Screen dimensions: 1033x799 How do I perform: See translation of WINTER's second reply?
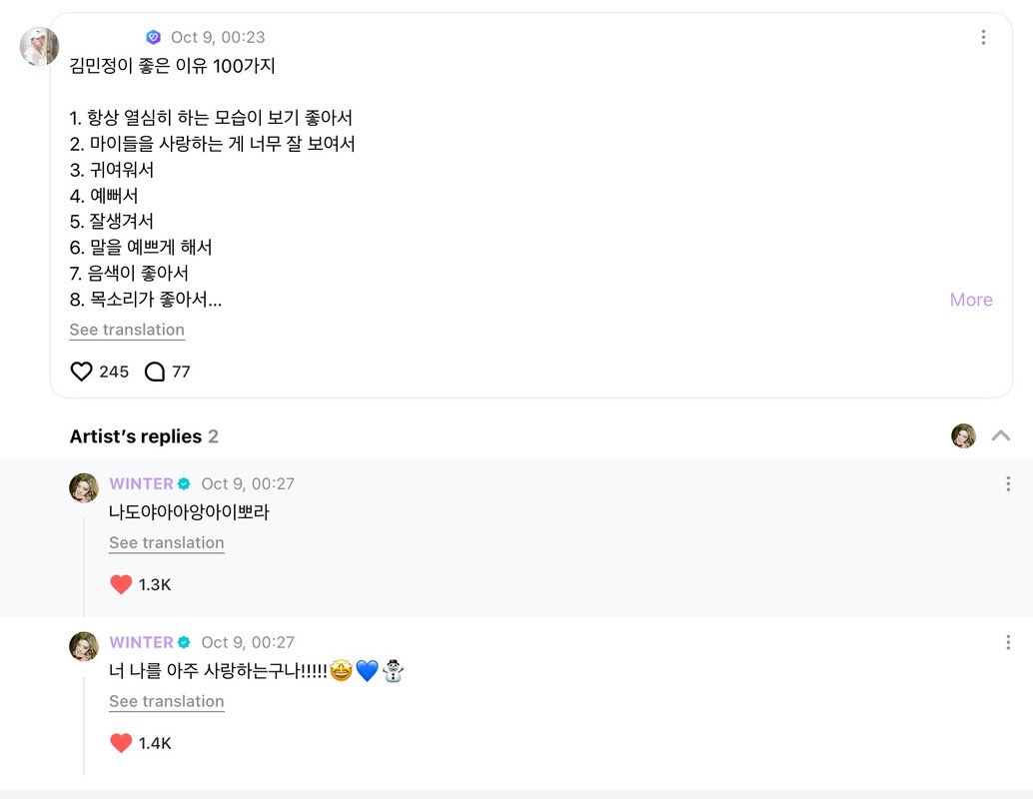(167, 701)
